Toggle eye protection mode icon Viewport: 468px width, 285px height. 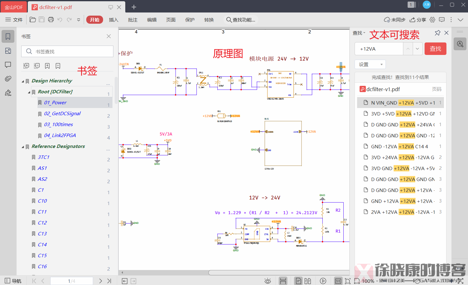pos(267,281)
